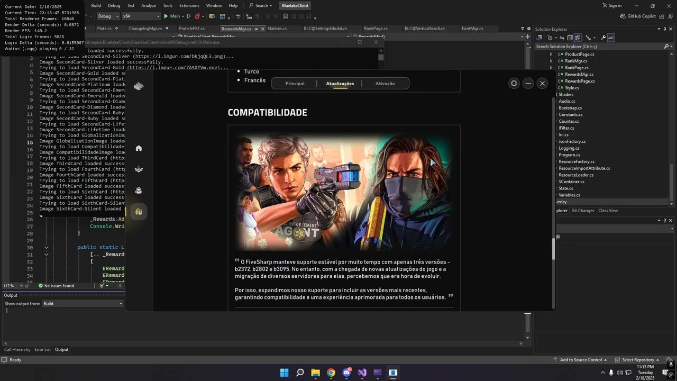The height and width of the screenshot is (381, 677).
Task: Switch to the Error List tab
Action: pyautogui.click(x=43, y=350)
